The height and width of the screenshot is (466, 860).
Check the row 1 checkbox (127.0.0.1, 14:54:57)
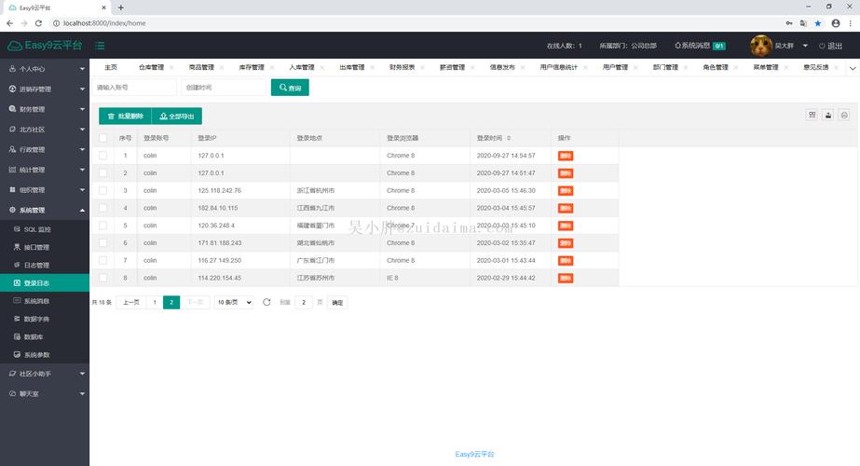[102, 156]
